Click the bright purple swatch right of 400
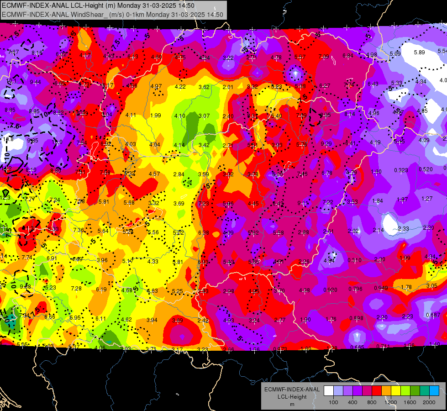Image resolution: width=447 pixels, height=411 pixels. click(358, 391)
